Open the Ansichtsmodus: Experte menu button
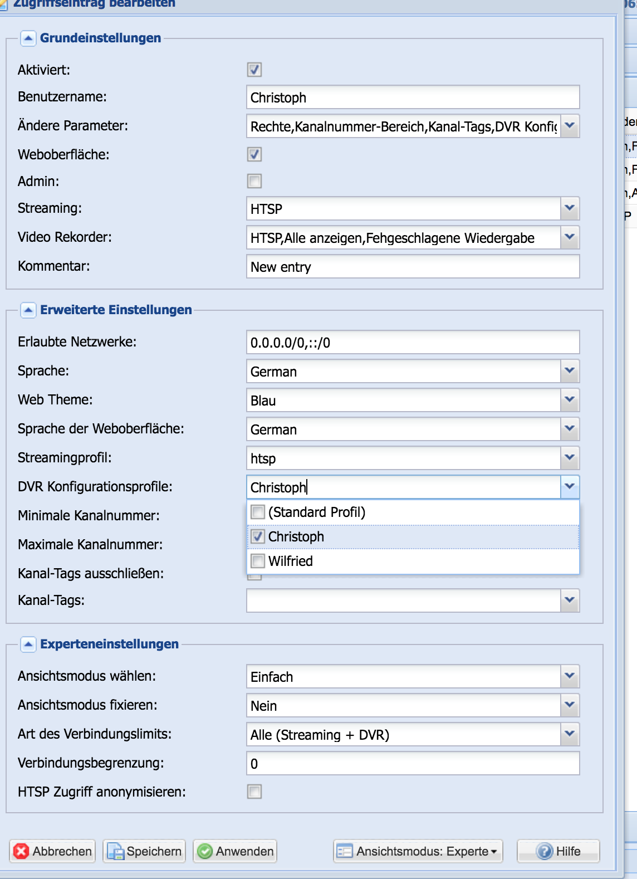 pos(418,851)
